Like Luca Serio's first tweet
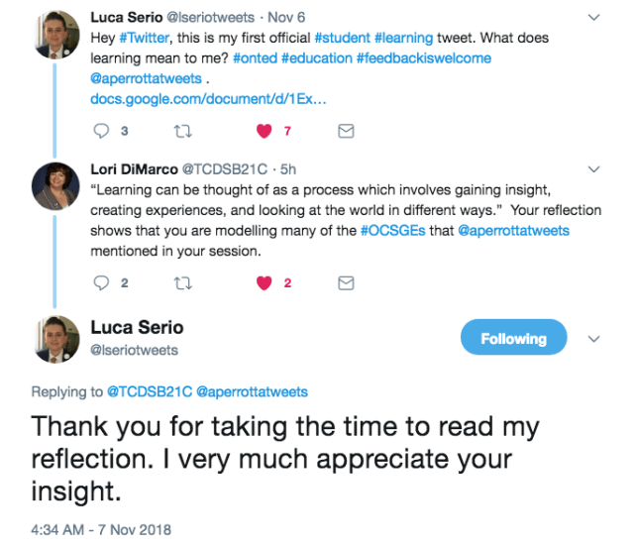The height and width of the screenshot is (546, 634). click(264, 130)
